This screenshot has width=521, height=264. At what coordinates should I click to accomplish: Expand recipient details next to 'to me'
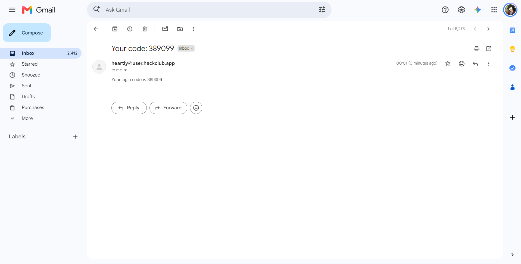[x=125, y=70]
